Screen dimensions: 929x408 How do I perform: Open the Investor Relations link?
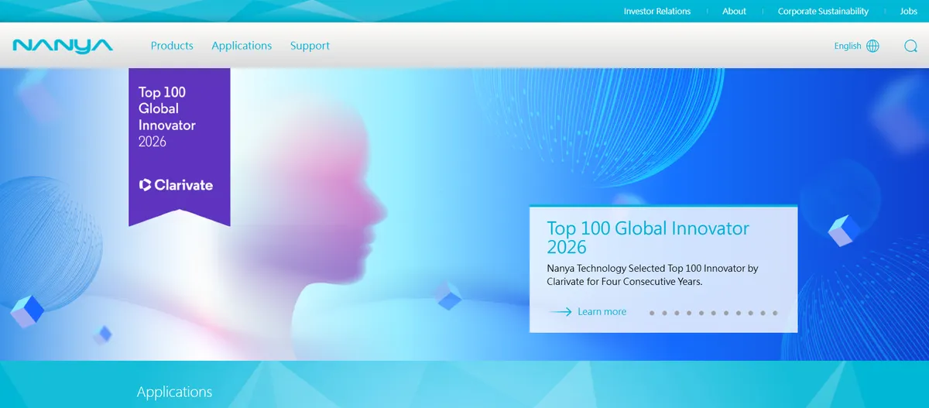click(x=657, y=12)
